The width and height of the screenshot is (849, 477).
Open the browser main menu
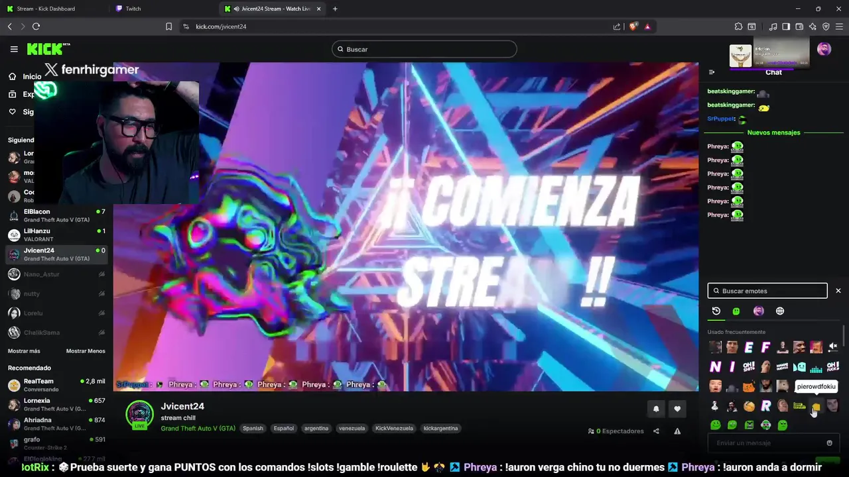click(839, 26)
